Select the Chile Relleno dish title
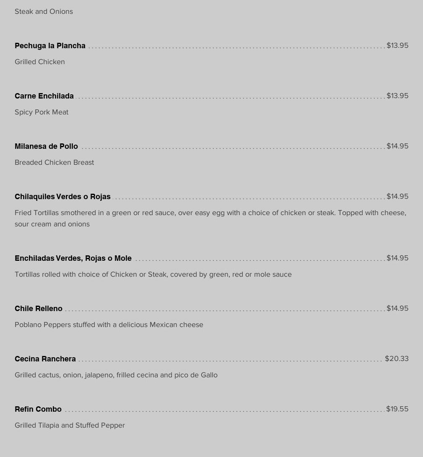Screen dimensions: 423x457 coord(39,309)
